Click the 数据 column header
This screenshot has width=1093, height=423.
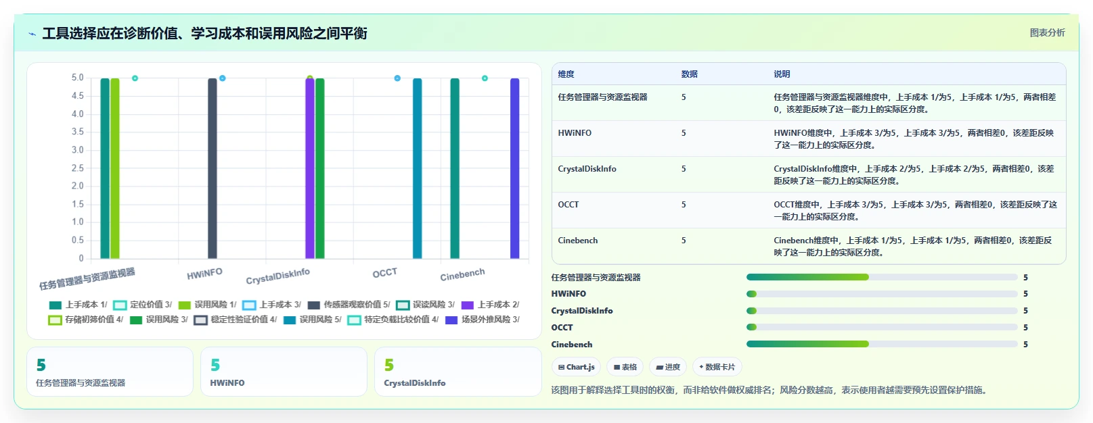click(690, 74)
